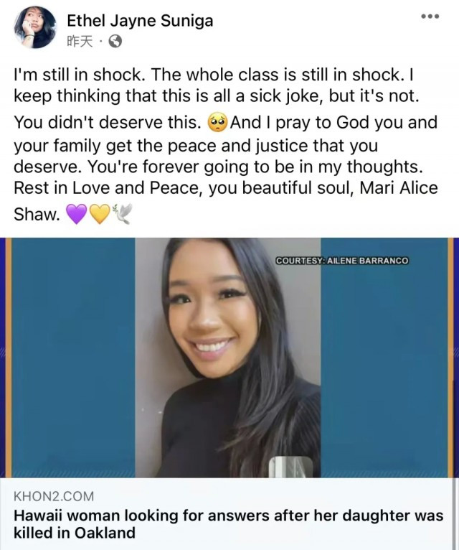Screen dimensions: 459x550
Task: Click the dove emoji after the hearts
Action: pyautogui.click(x=123, y=213)
